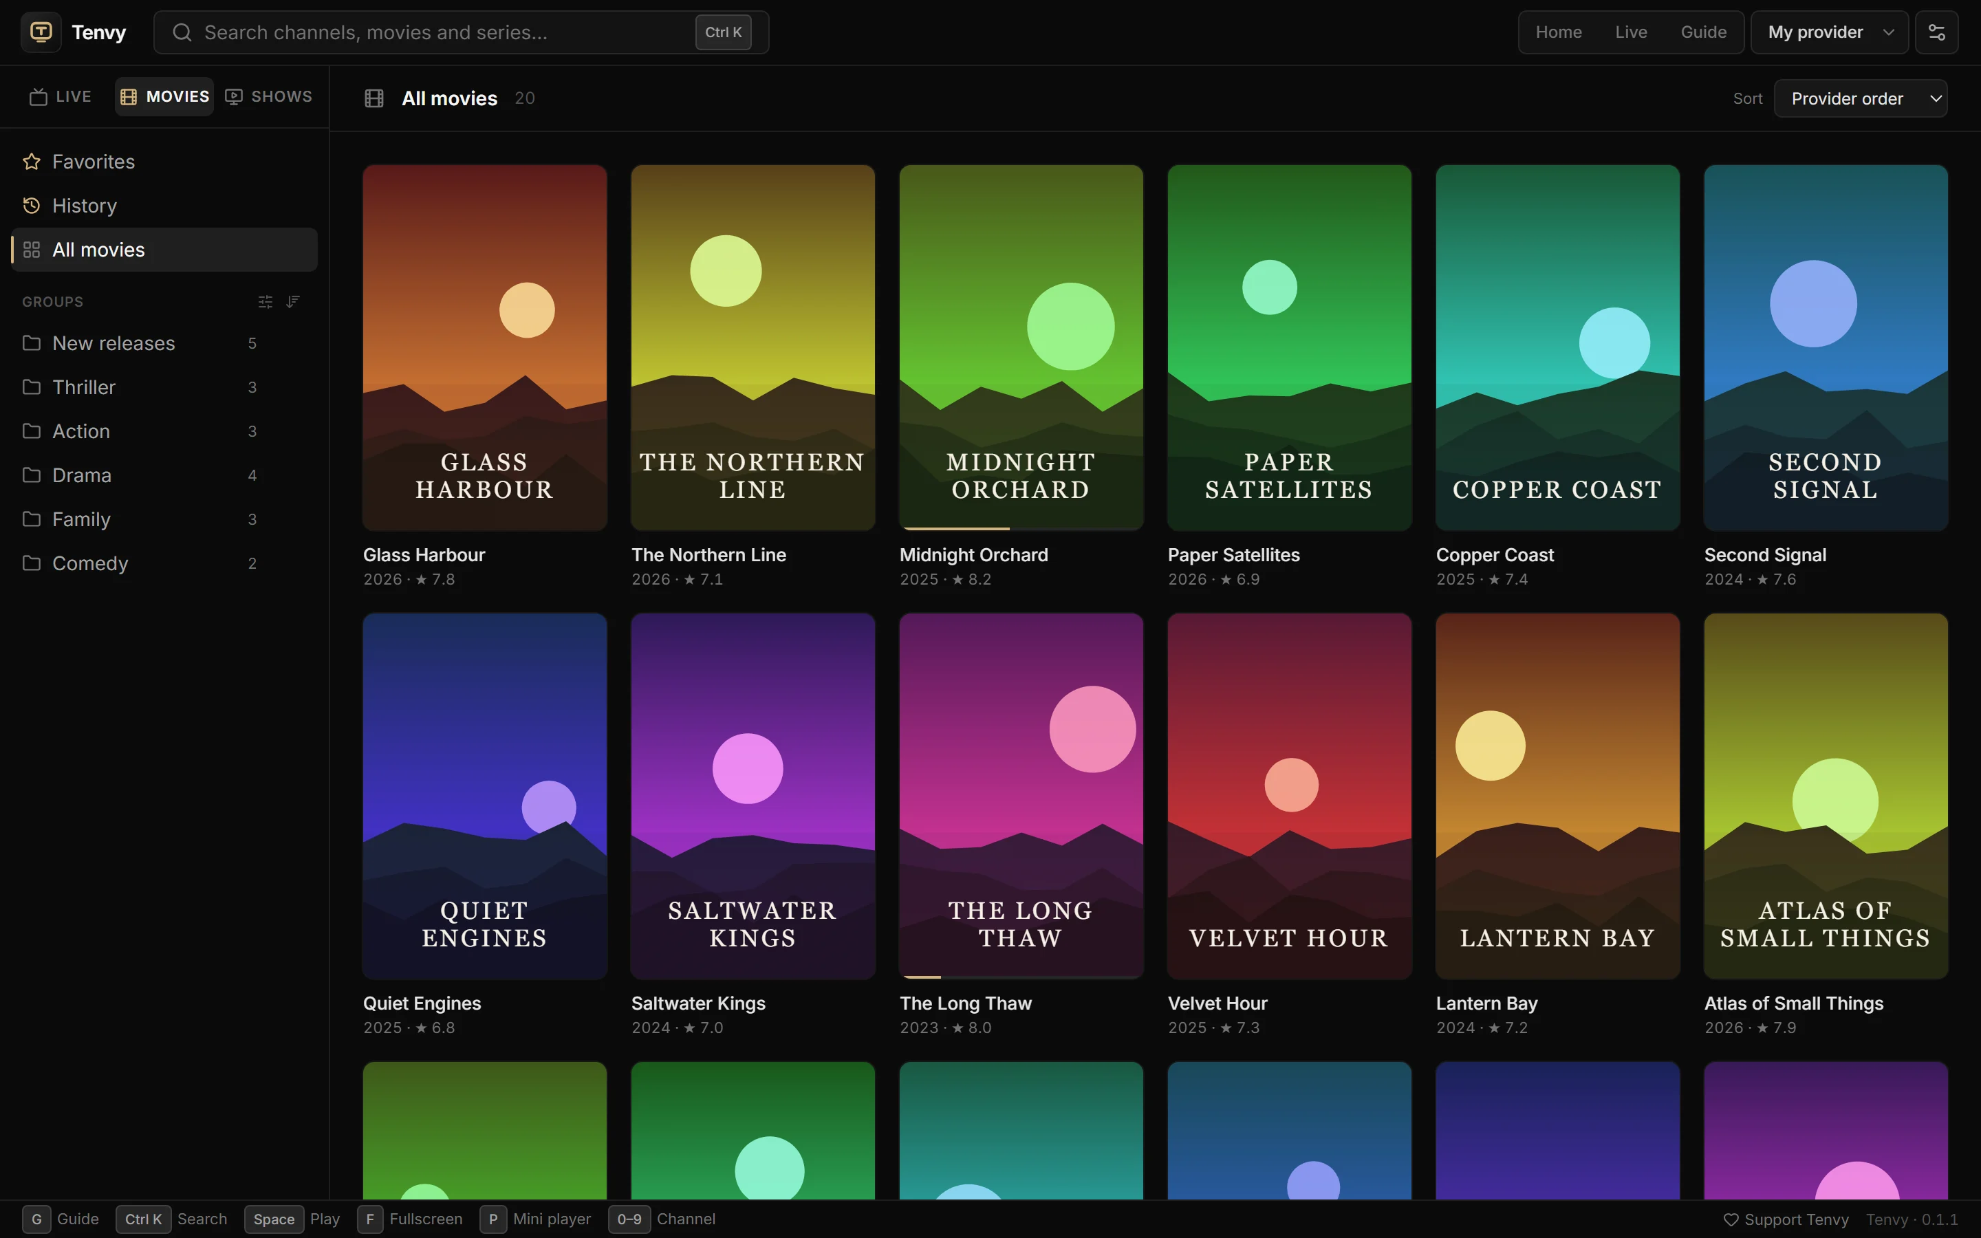Image resolution: width=1981 pixels, height=1238 pixels.
Task: Open the settings sliders icon
Action: click(1936, 32)
